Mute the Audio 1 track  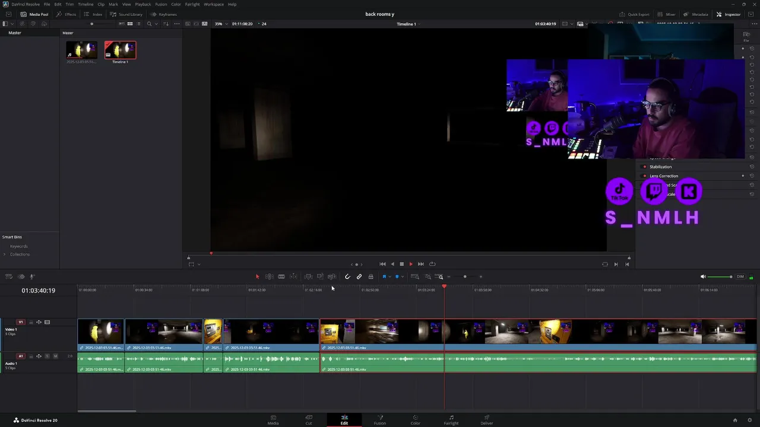(x=55, y=356)
